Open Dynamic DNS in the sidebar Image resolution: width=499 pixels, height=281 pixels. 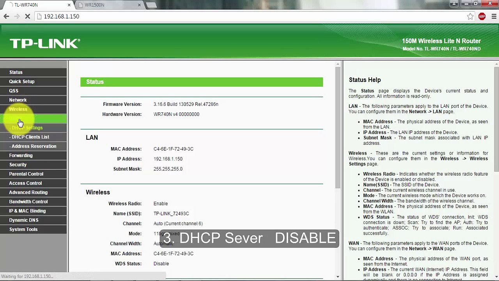click(x=24, y=220)
